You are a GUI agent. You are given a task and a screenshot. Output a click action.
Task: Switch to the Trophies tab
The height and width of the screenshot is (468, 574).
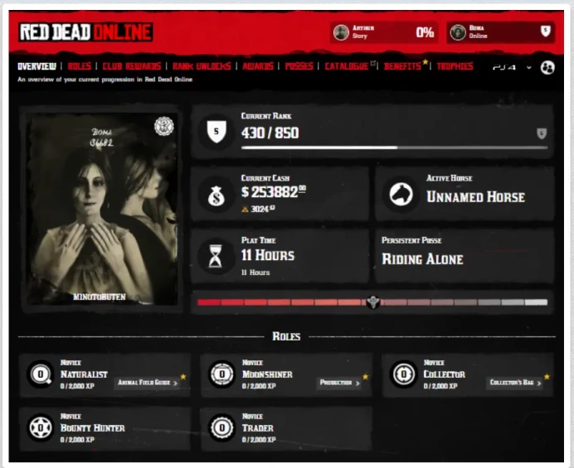click(455, 66)
